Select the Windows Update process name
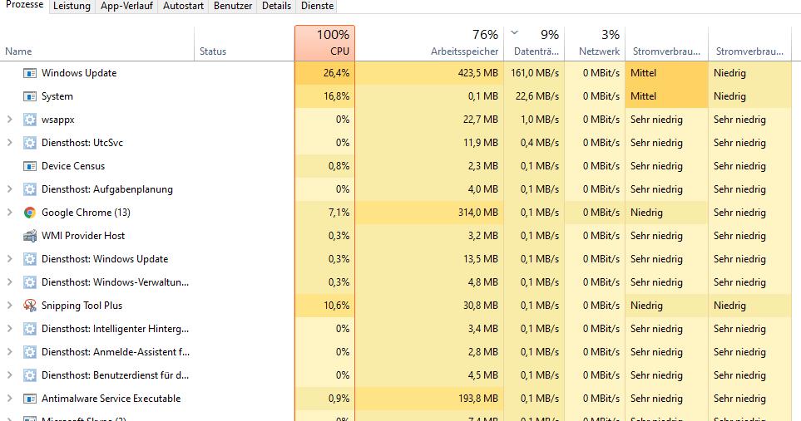The width and height of the screenshot is (801, 421). (79, 73)
